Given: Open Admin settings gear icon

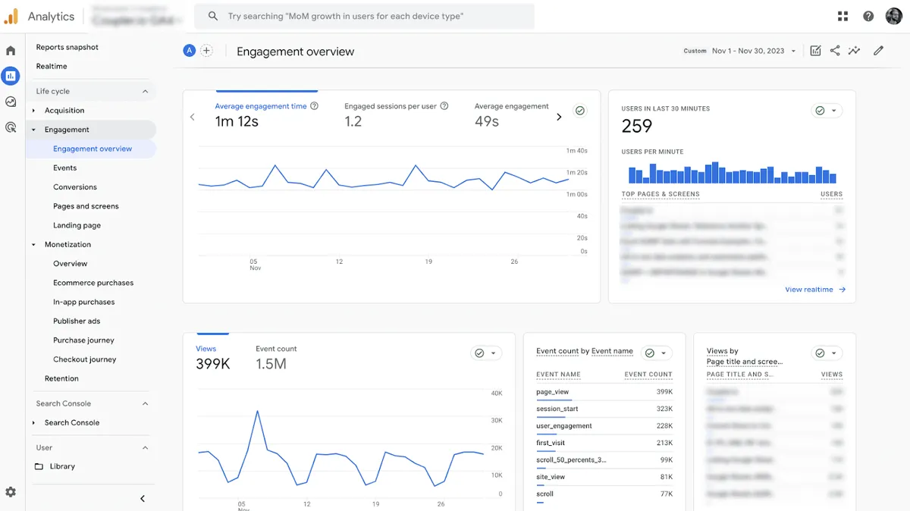Looking at the screenshot, I should point(11,492).
